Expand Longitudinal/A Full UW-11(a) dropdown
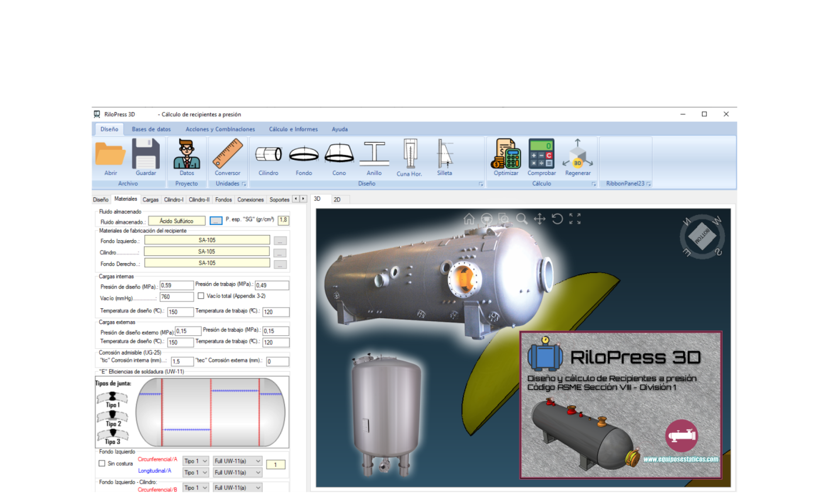The width and height of the screenshot is (830, 498). [x=237, y=472]
